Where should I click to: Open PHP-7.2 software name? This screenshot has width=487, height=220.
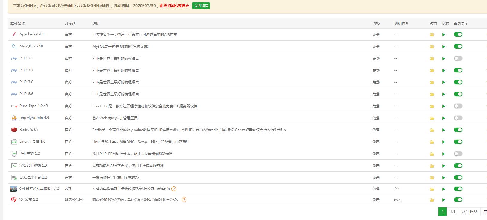[x=26, y=58]
